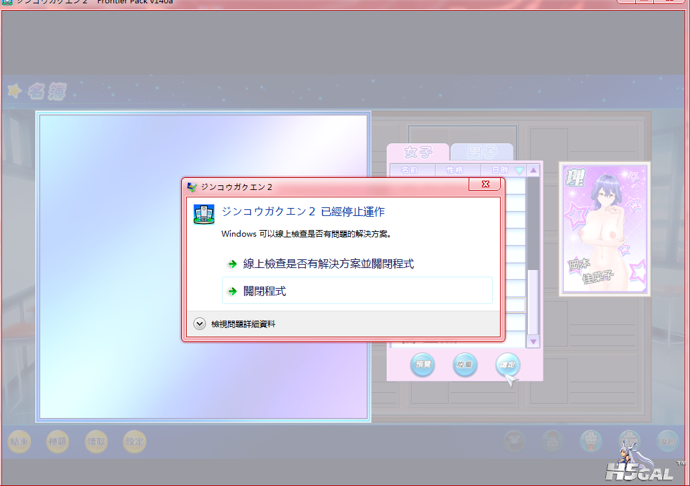
Task: Sort the list by 名前 column header
Action: [411, 170]
